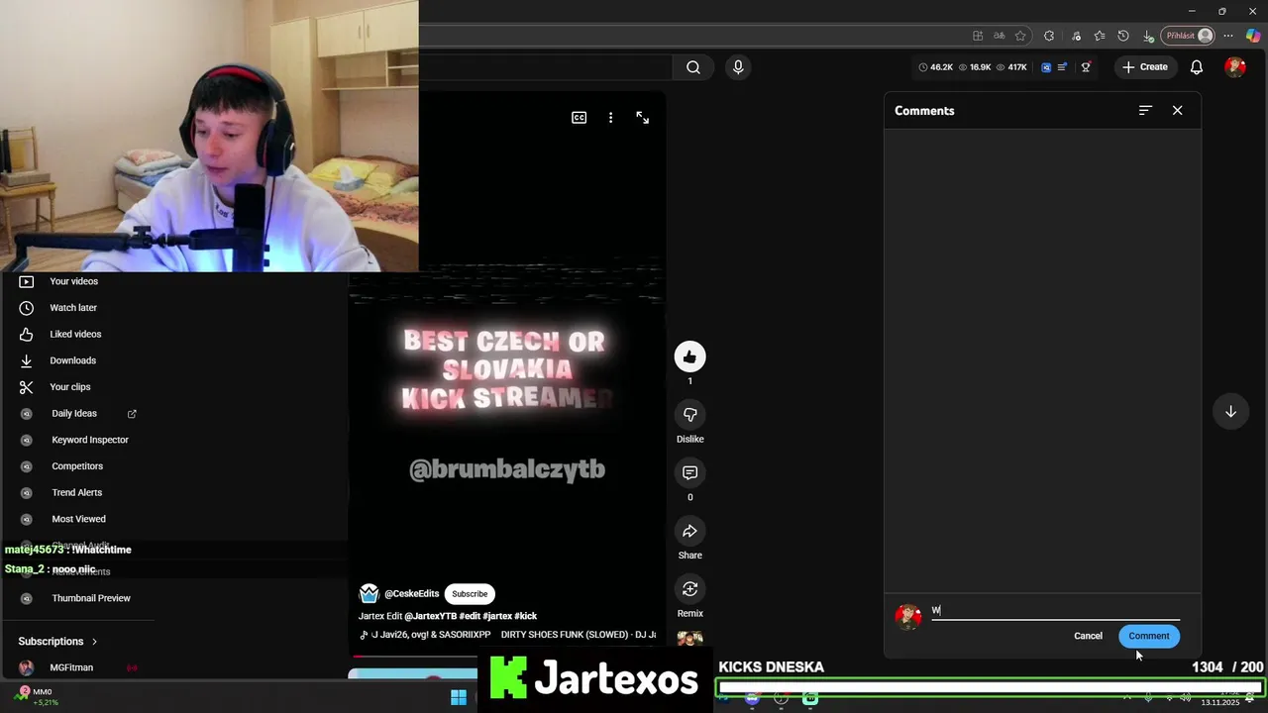
Task: Go to next Short with down arrow
Action: [1230, 411]
